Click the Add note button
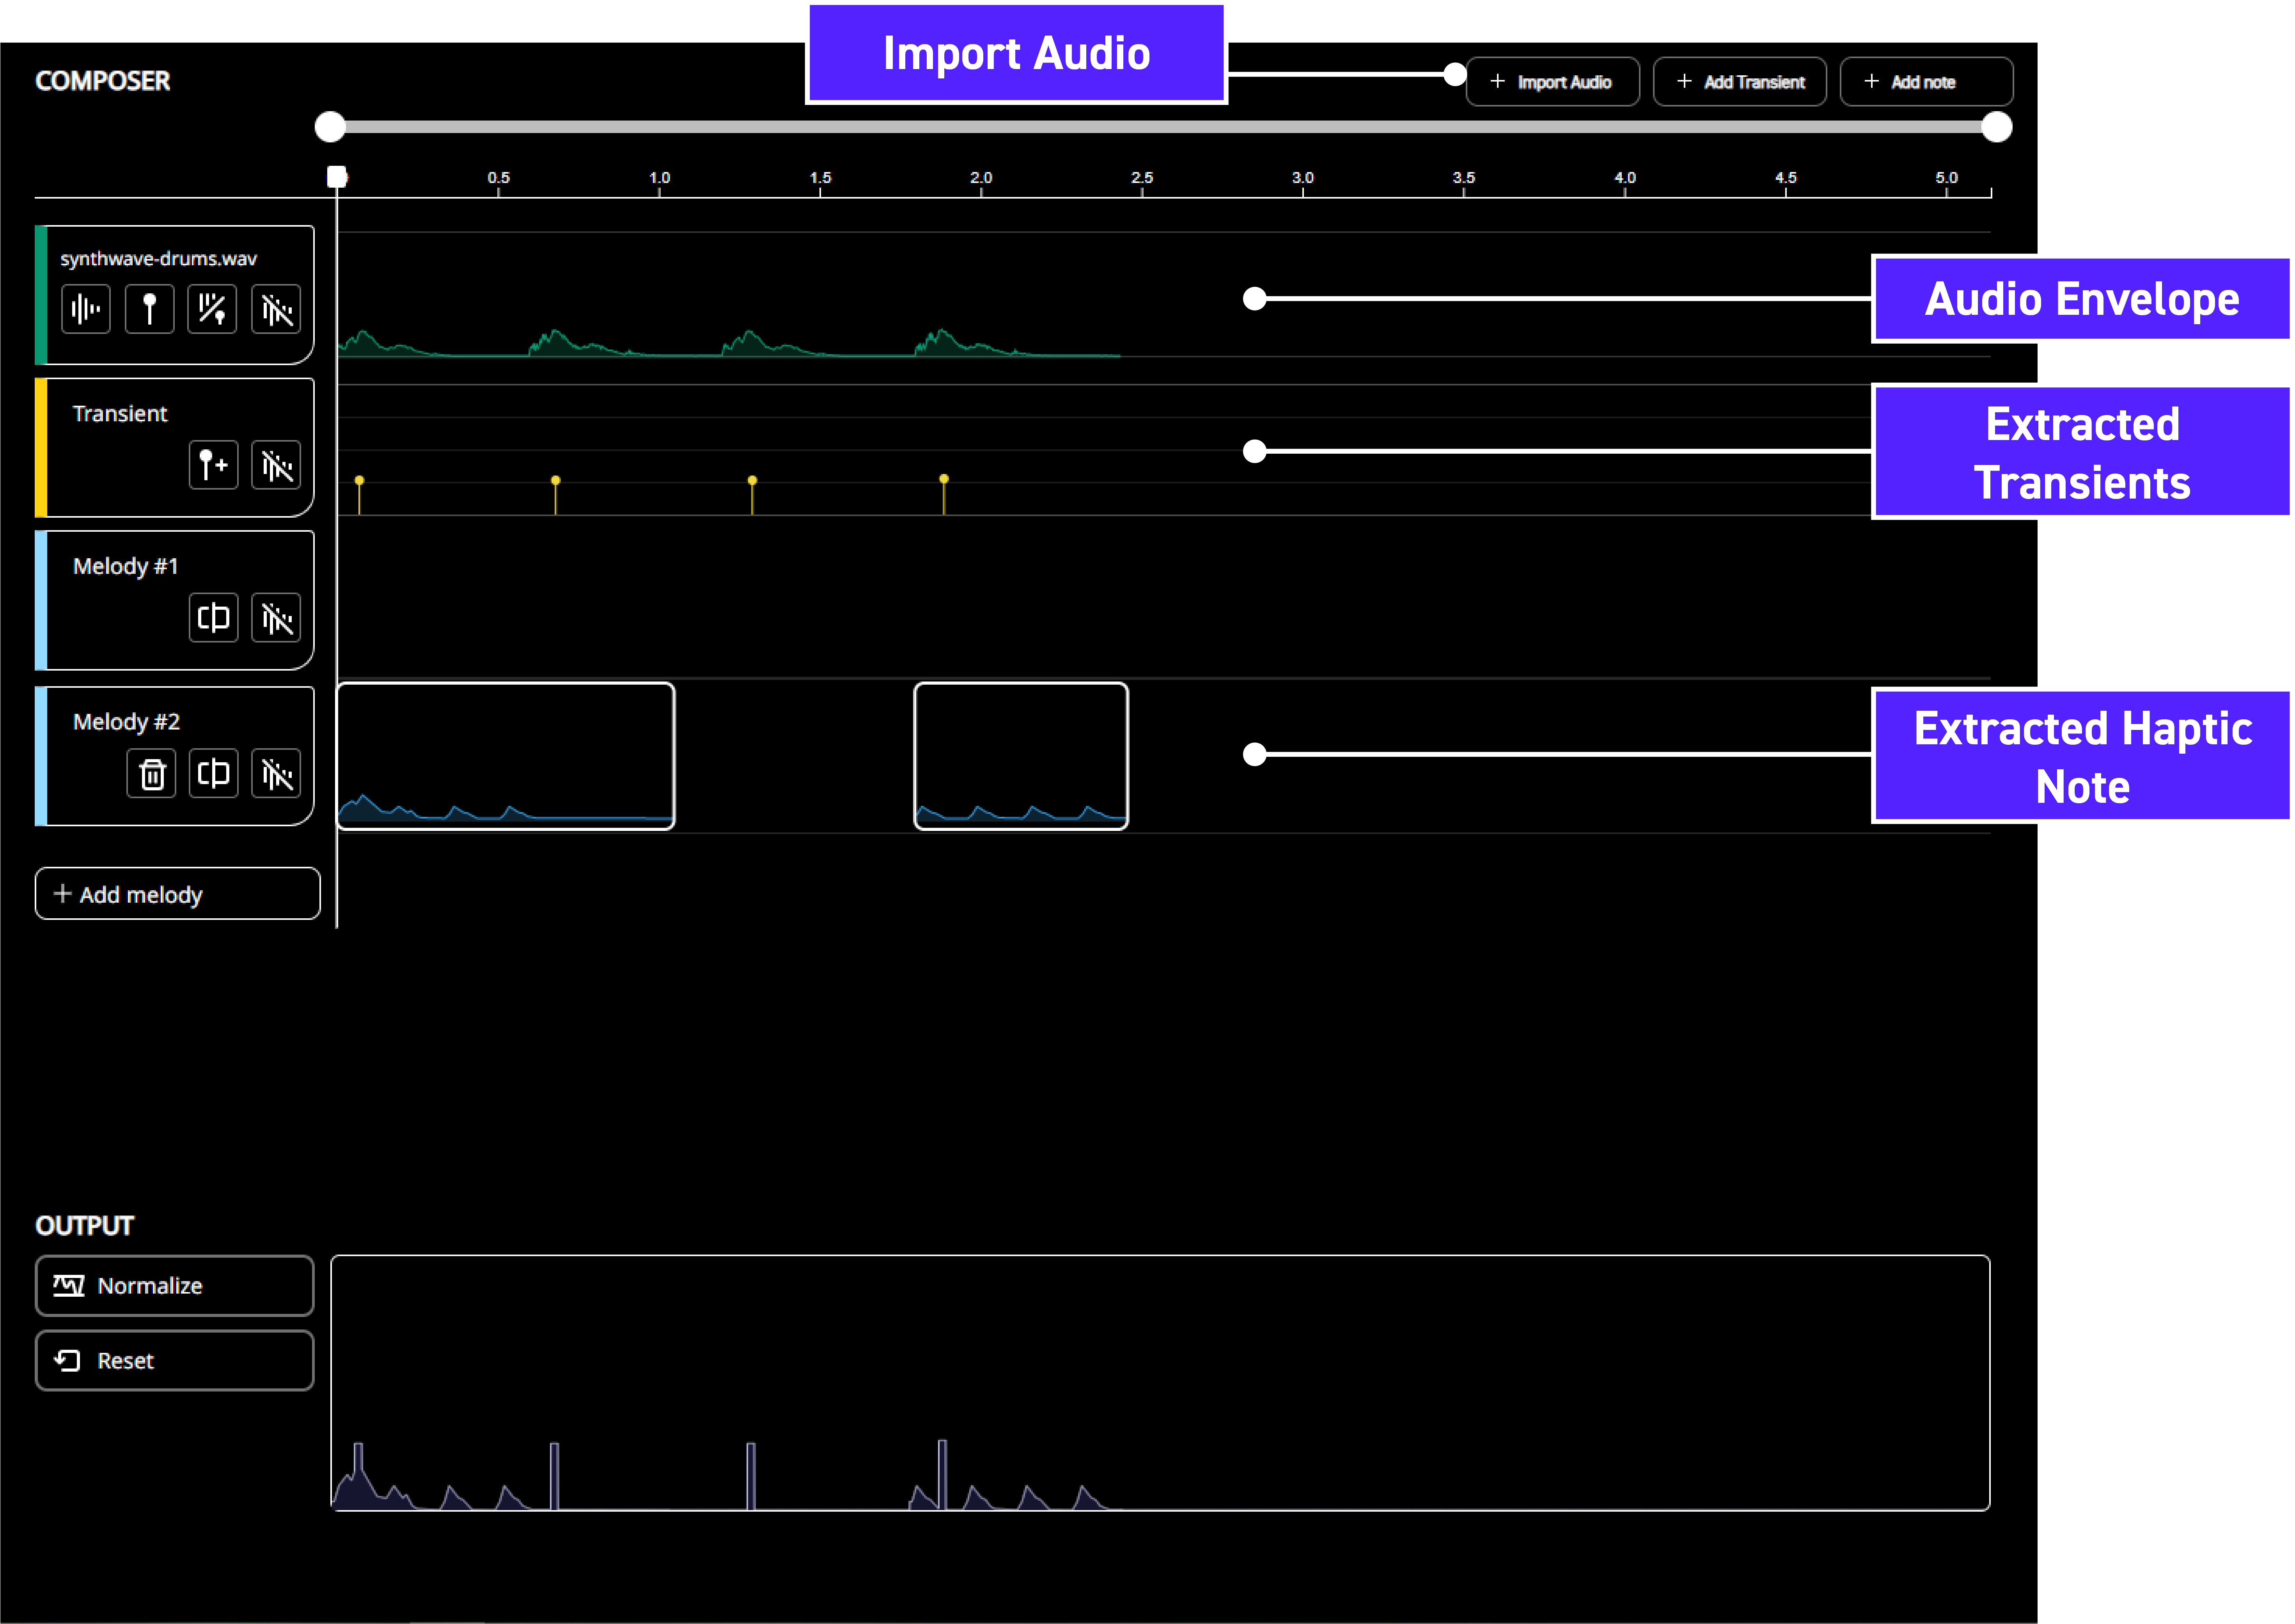2295x1624 pixels. 1927,82
